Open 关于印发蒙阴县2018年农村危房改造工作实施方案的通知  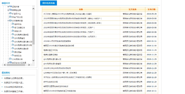pos(68,77)
